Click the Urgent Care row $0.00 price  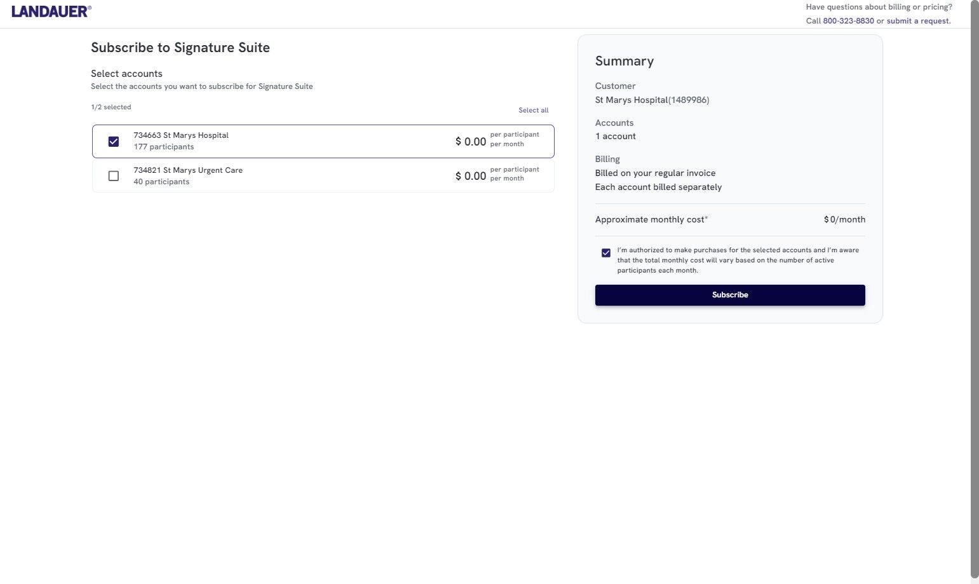coord(471,176)
